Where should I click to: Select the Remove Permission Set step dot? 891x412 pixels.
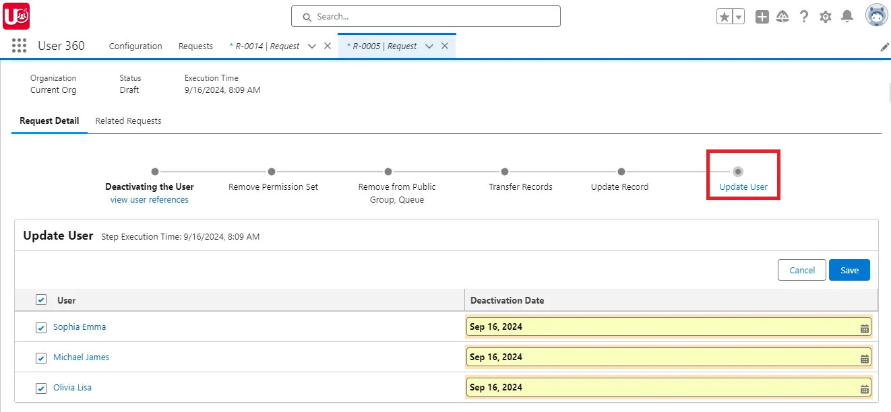pyautogui.click(x=272, y=172)
